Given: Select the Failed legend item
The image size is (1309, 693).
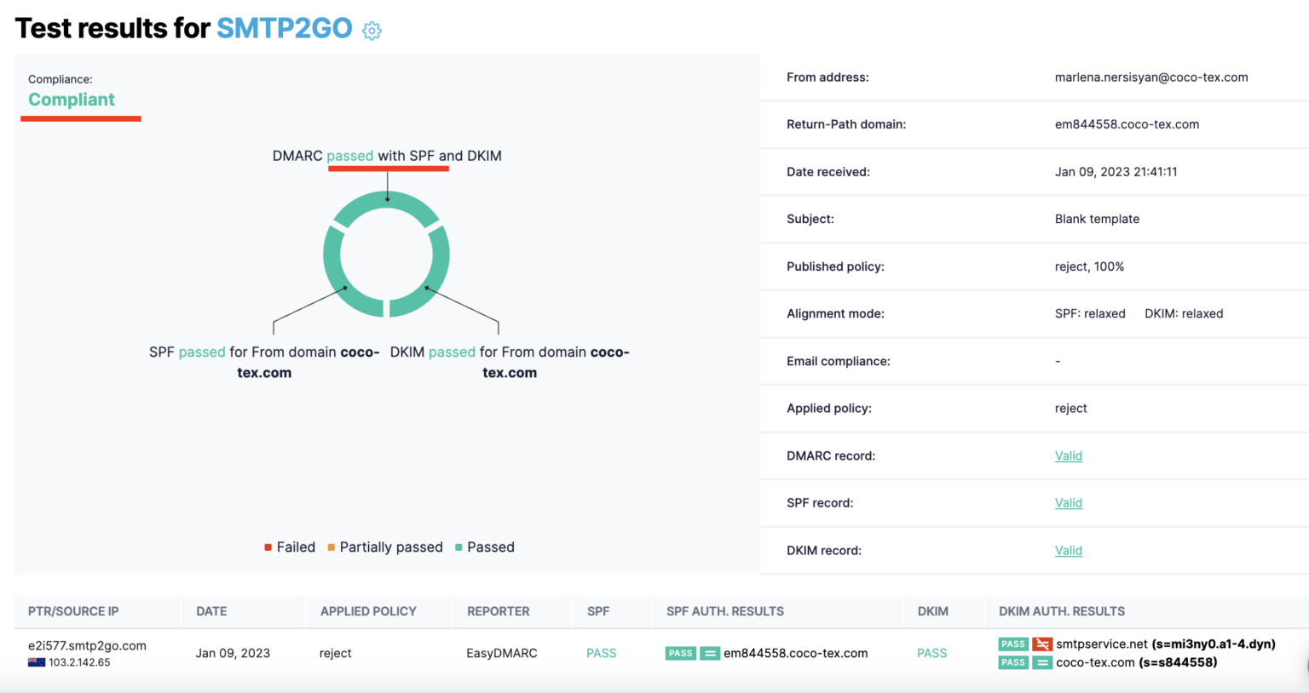Looking at the screenshot, I should (290, 547).
